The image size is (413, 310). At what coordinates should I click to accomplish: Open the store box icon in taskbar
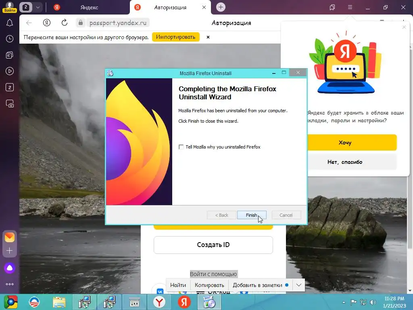coord(134,302)
